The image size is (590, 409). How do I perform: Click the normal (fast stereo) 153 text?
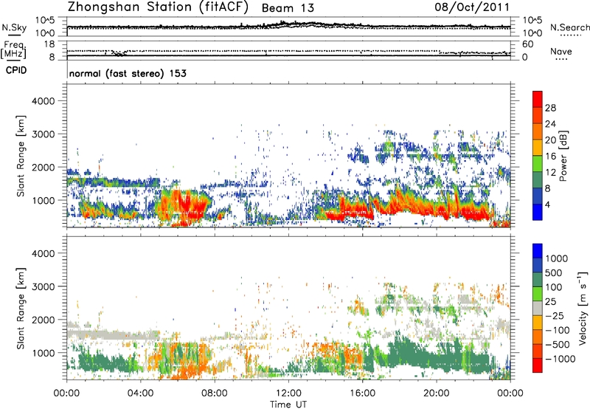tap(128, 73)
